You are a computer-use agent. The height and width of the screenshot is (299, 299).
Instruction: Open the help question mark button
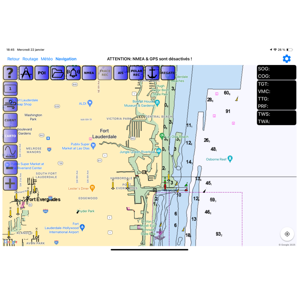click(10, 73)
